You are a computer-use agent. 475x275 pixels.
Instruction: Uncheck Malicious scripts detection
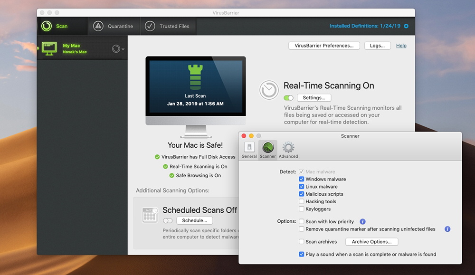click(302, 194)
